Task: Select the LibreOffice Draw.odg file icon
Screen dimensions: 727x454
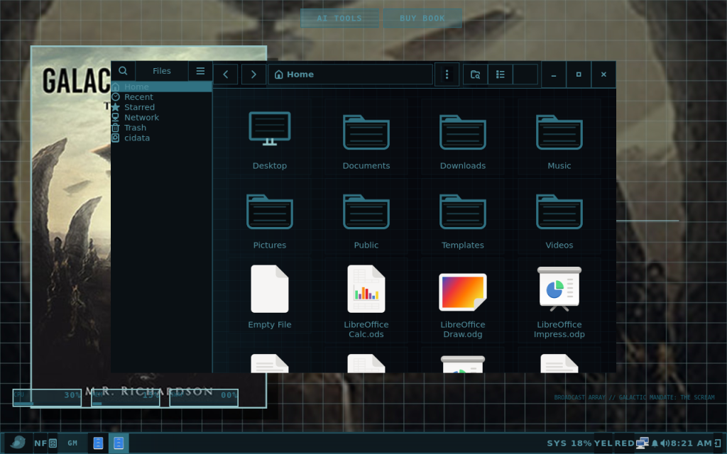Action: coord(463,292)
